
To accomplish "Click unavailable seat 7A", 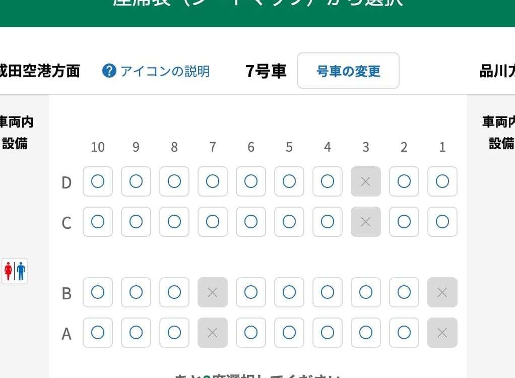I will (x=213, y=333).
